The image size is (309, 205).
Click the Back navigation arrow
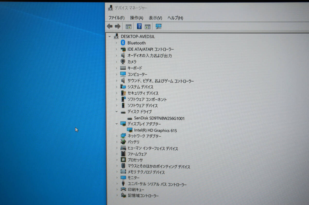click(x=110, y=26)
